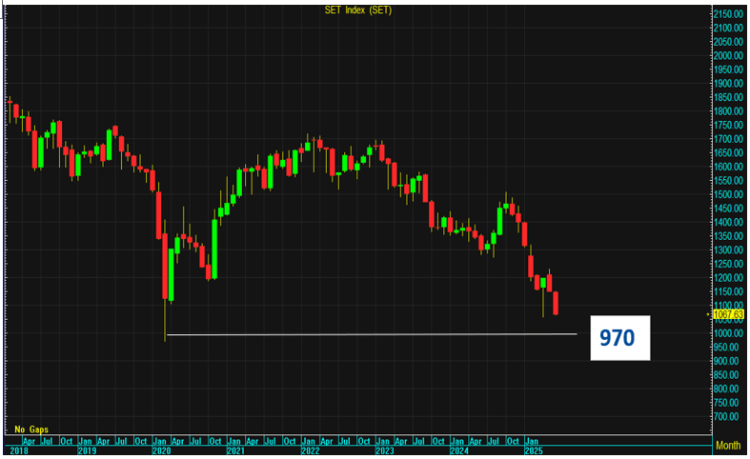This screenshot has height=459, width=750.
Task: Click the 1000.00 price axis label
Action: coord(728,332)
